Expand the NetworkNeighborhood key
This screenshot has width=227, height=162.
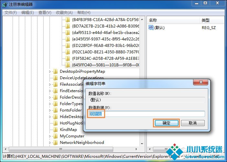[50, 143]
